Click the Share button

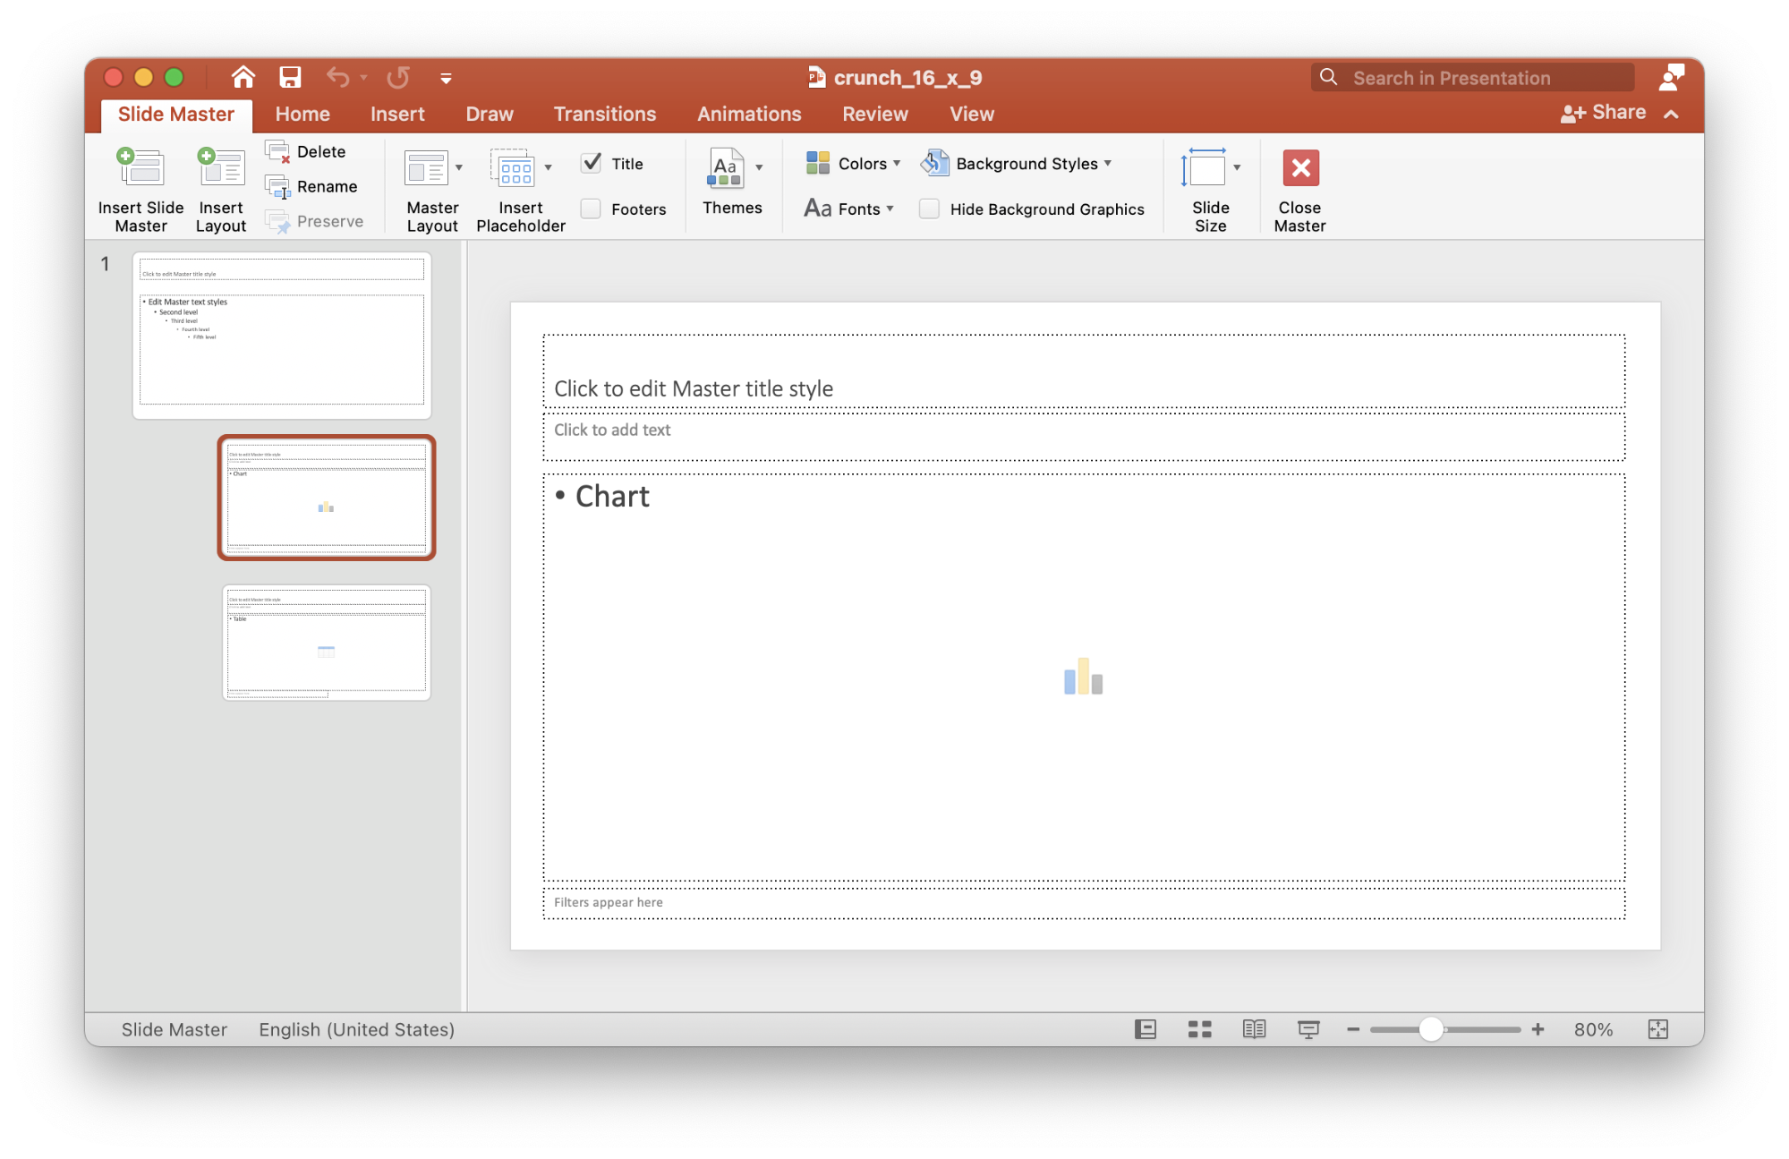(x=1606, y=112)
